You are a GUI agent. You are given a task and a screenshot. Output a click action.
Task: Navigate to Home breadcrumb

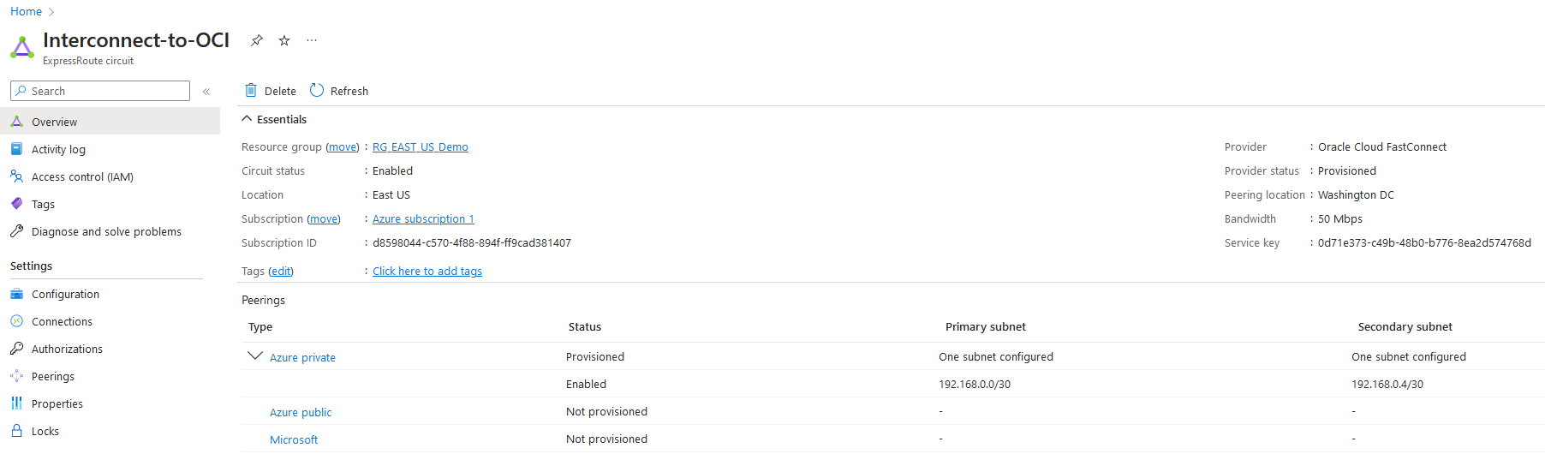pyautogui.click(x=26, y=11)
